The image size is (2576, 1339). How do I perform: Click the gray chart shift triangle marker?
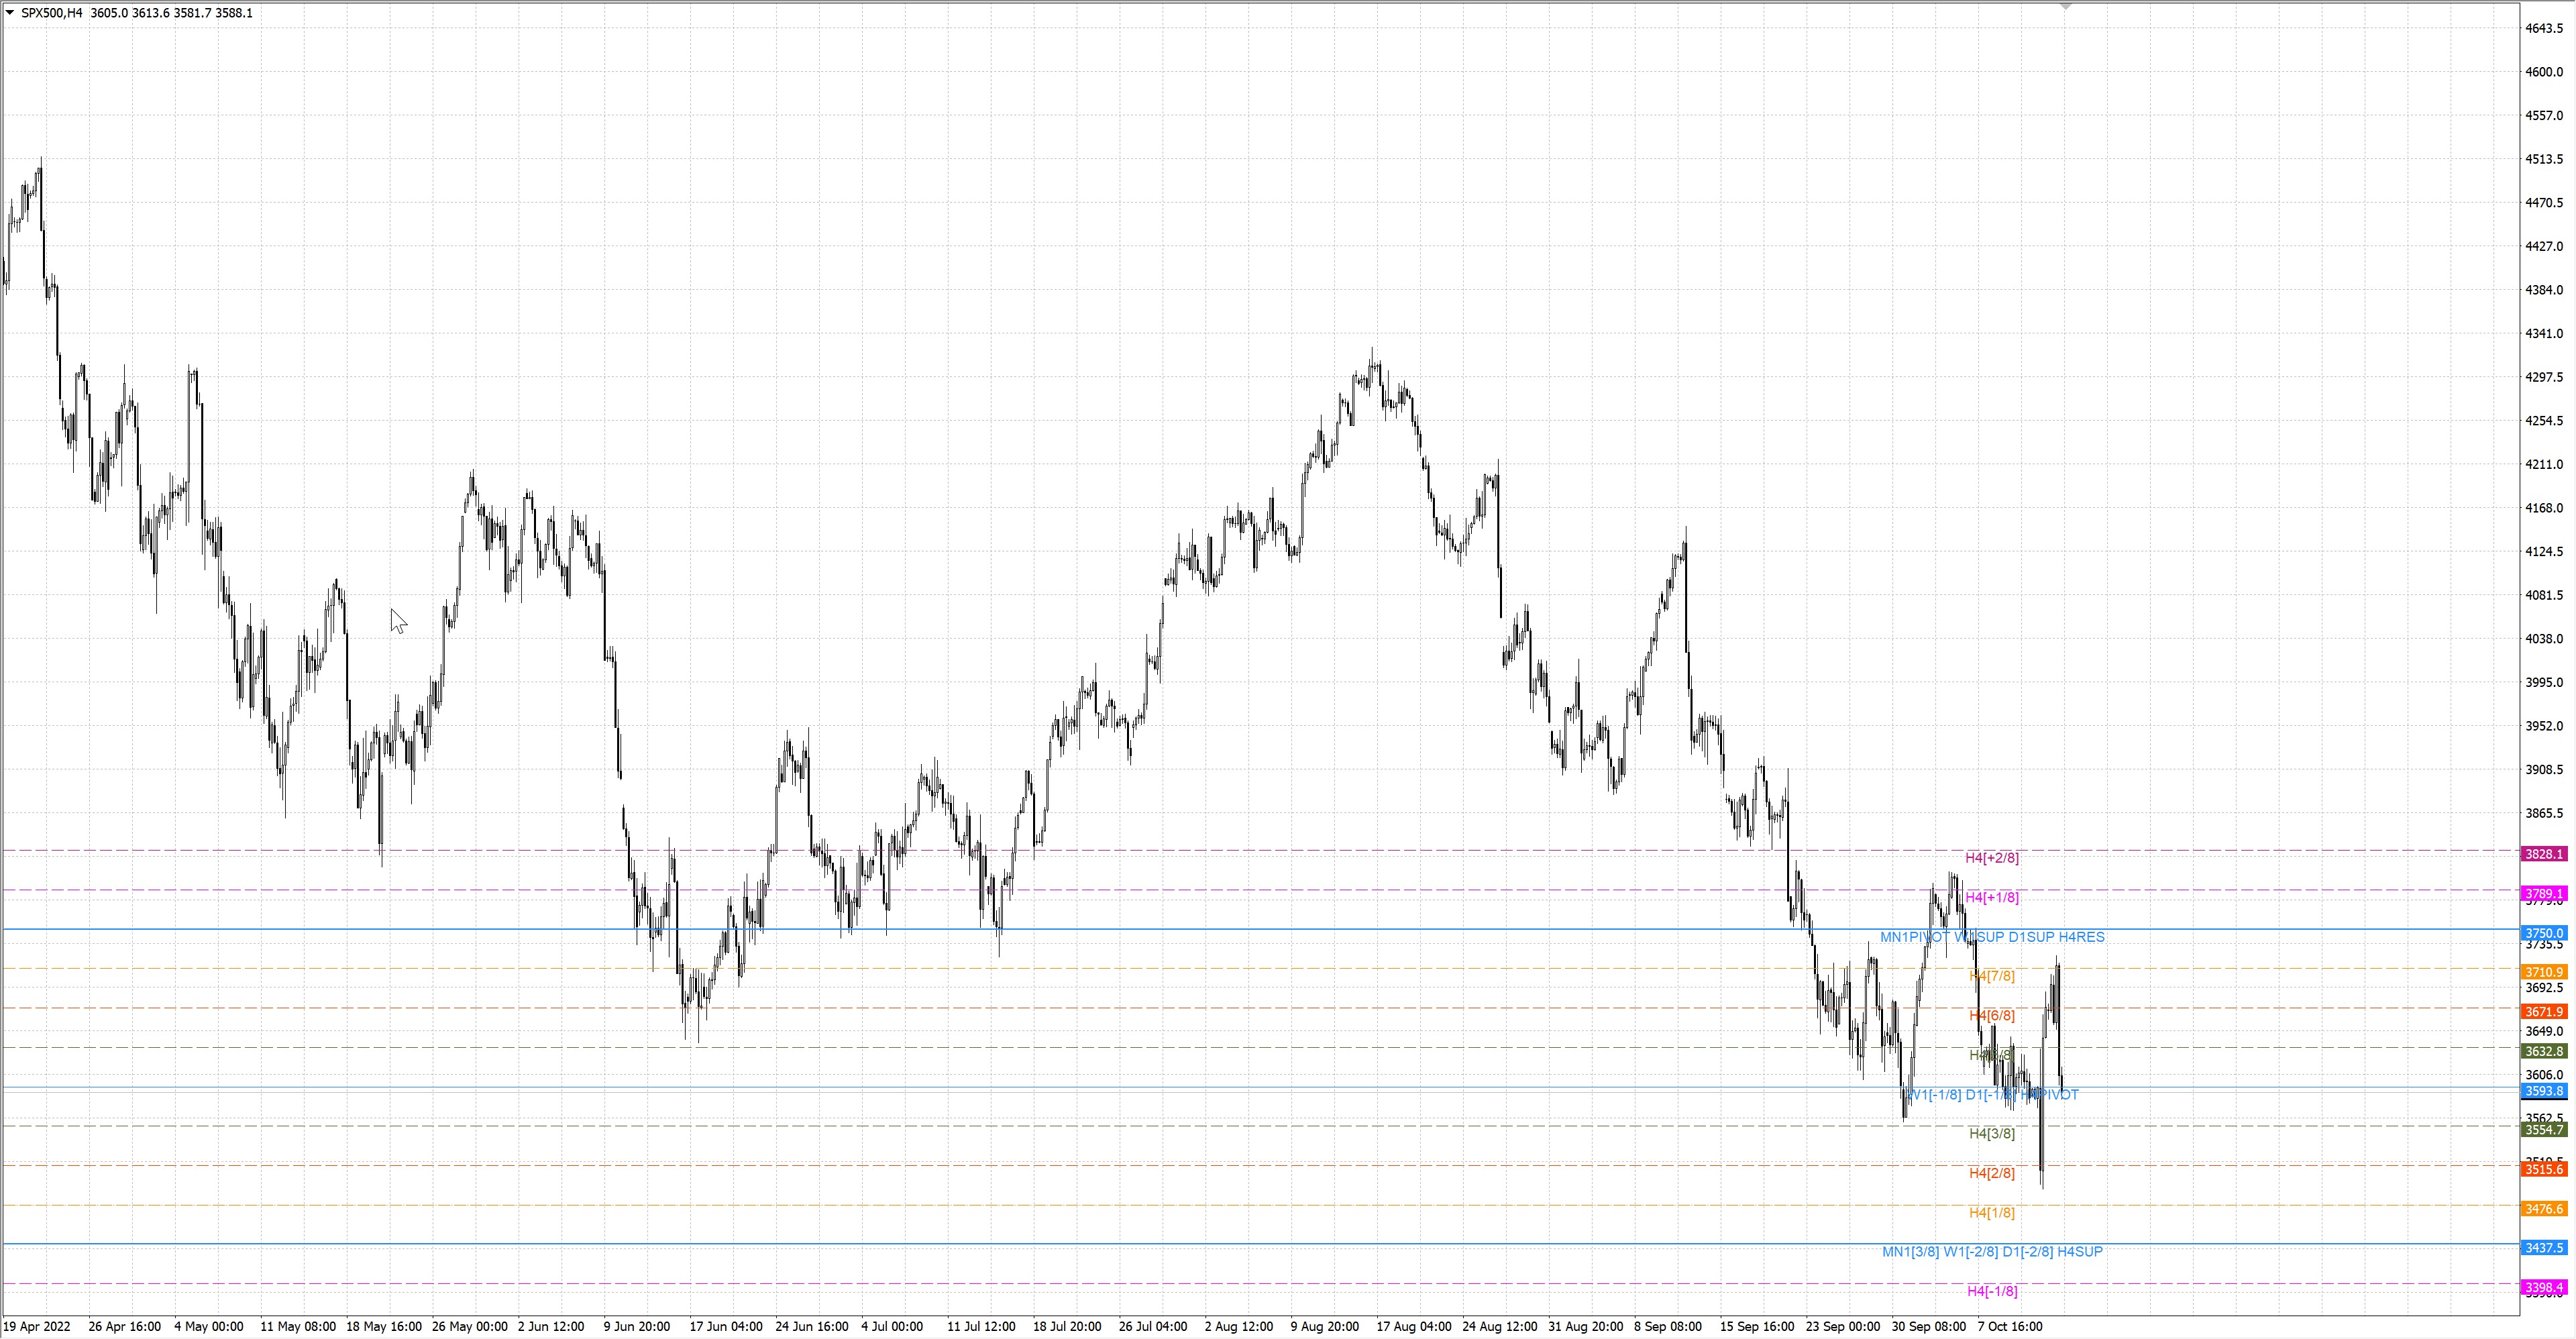pyautogui.click(x=2066, y=6)
